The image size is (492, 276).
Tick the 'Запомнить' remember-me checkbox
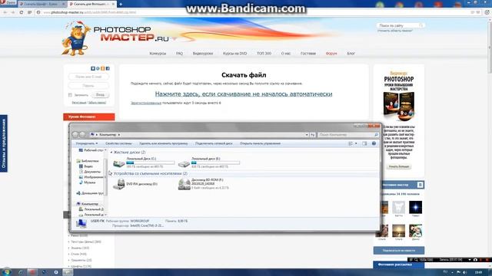70,95
